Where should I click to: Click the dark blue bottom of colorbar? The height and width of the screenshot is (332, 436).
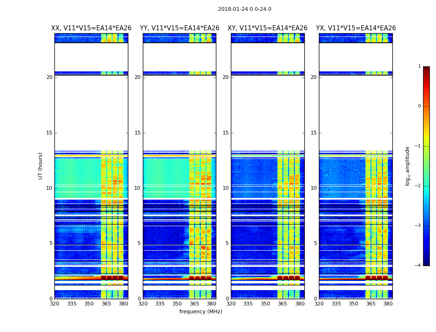coord(426,262)
